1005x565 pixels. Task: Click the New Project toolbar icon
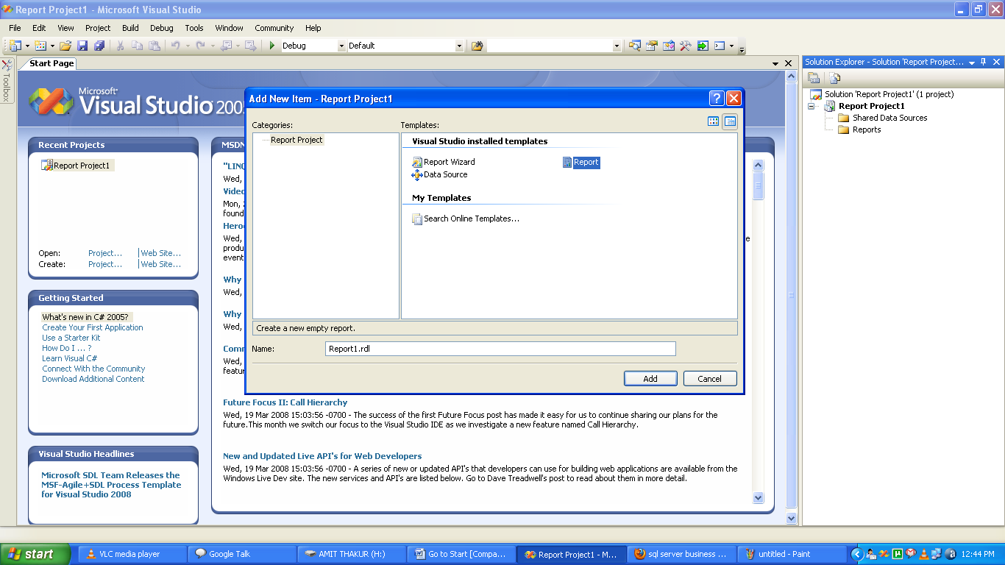[x=15, y=46]
